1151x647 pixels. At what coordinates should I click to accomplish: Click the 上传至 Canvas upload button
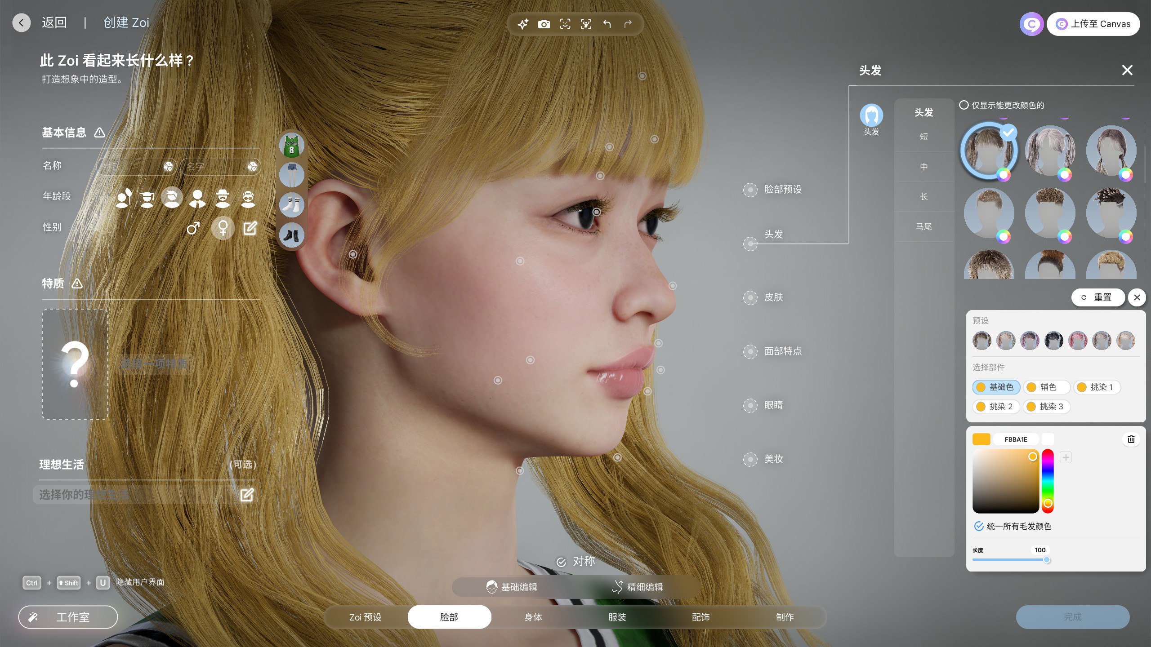coord(1093,24)
